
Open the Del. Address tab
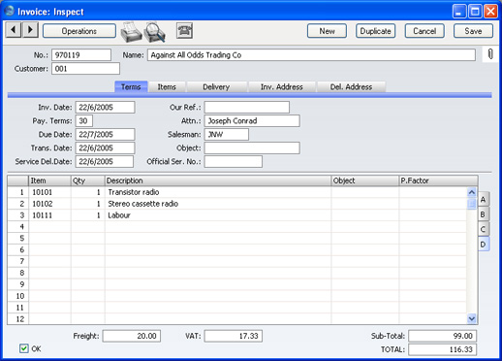point(351,86)
